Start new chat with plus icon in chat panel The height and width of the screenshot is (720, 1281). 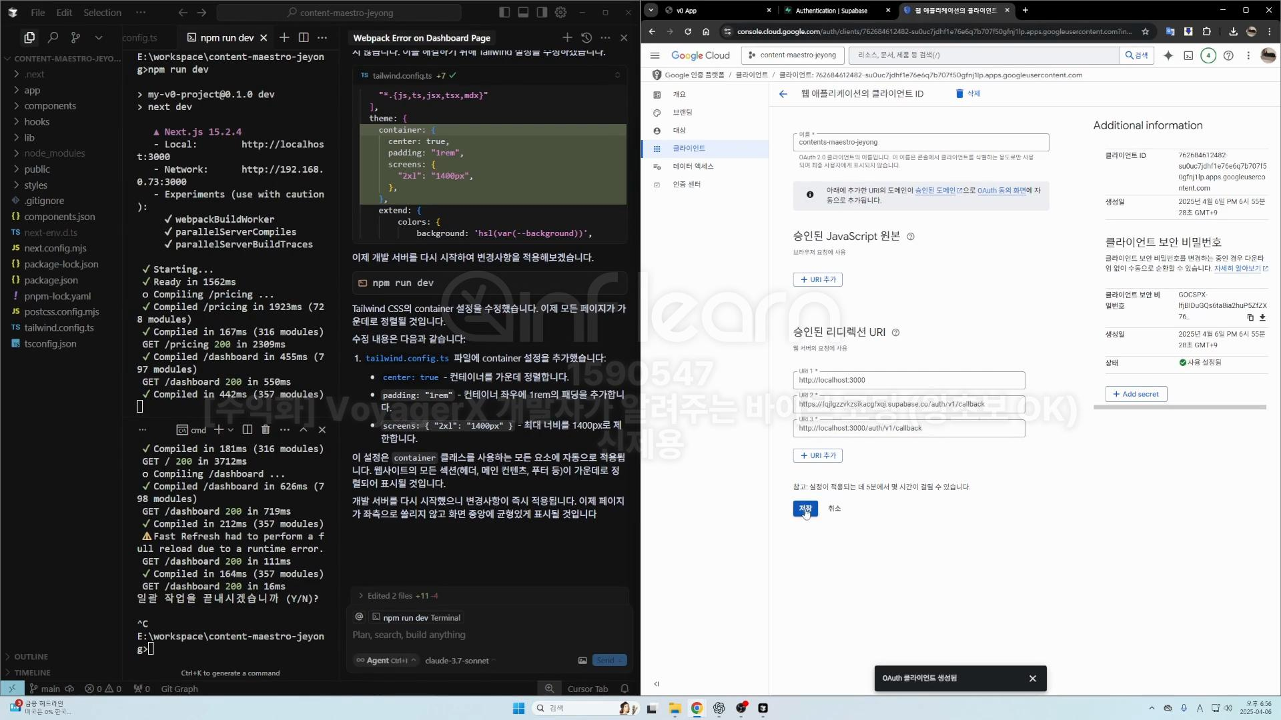(567, 38)
